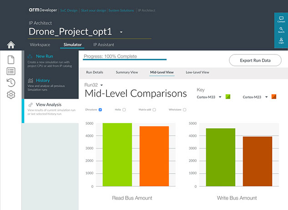Click the list view icon in left rail
288x210 pixels.
11,71
